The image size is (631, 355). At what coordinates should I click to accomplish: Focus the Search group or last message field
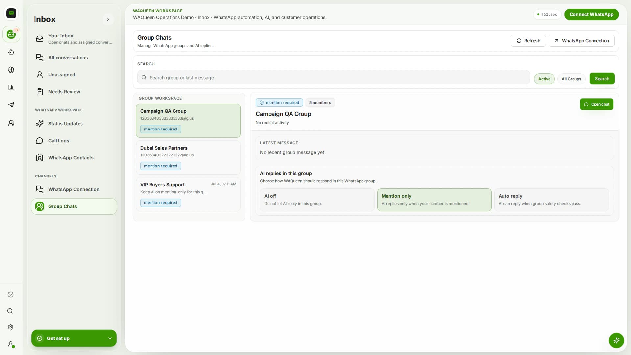(334, 78)
